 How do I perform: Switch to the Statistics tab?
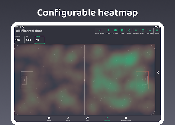coord(107,119)
